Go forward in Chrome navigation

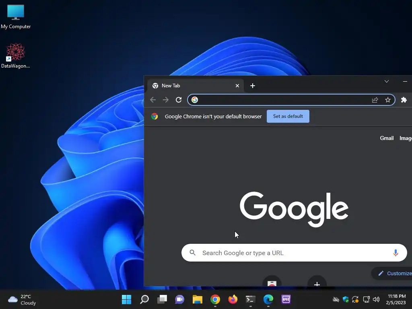coord(165,100)
